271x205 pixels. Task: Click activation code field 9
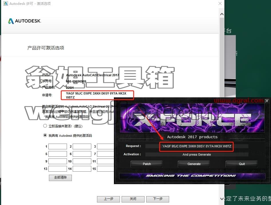click(58, 161)
